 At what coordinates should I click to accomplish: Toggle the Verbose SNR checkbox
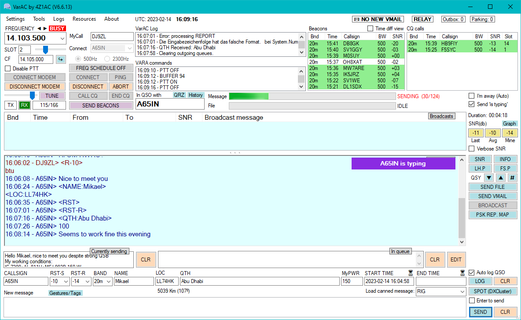[472, 149]
